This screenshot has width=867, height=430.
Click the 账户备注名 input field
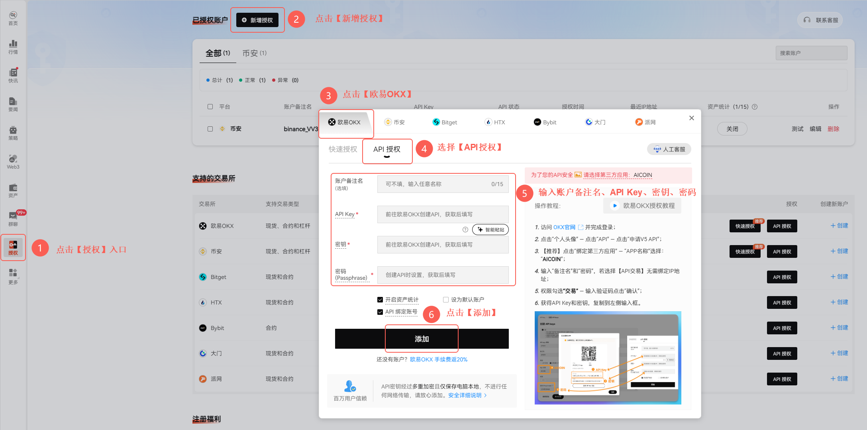pyautogui.click(x=443, y=184)
